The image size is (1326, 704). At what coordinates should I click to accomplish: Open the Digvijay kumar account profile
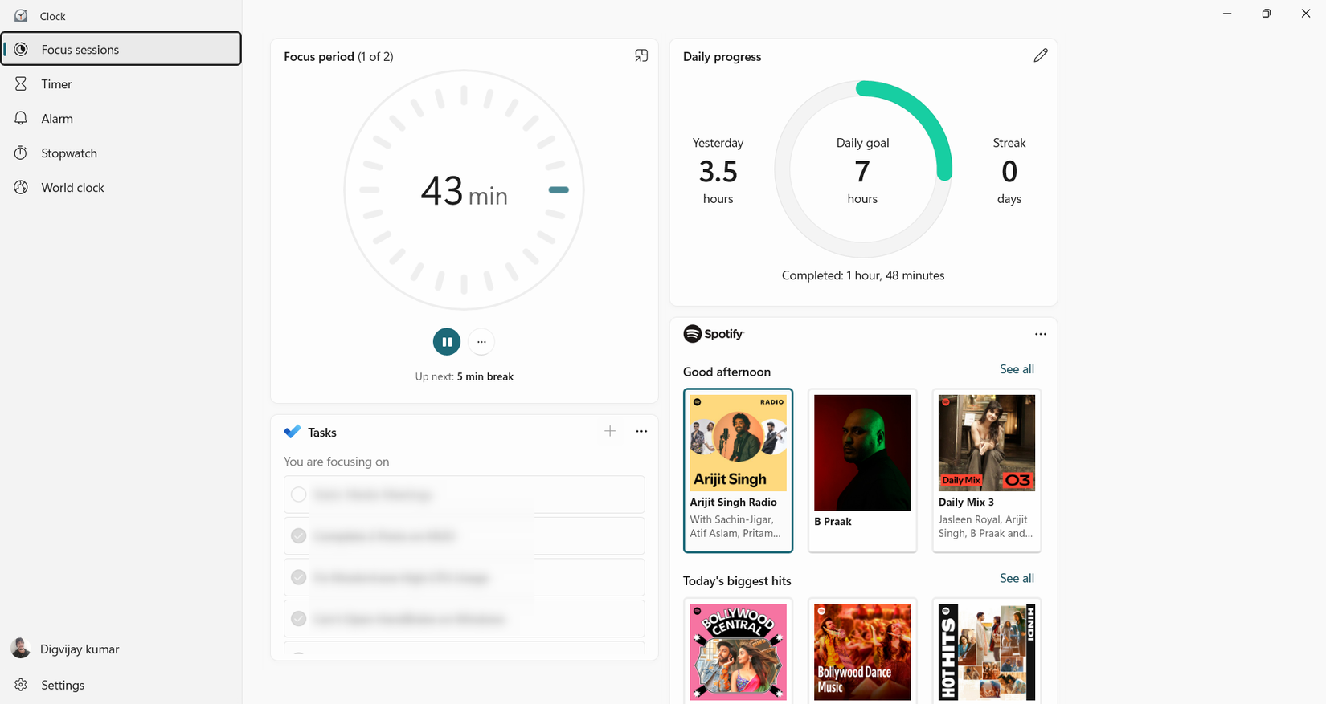(x=121, y=649)
